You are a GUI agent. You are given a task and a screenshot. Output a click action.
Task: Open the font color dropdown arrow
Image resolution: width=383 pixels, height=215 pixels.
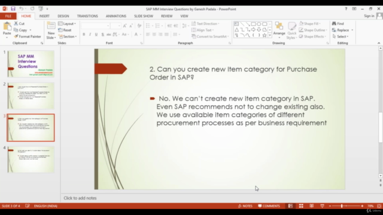point(141,35)
